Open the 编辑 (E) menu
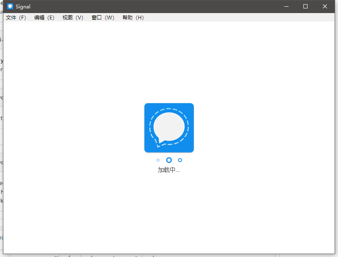 pos(44,18)
